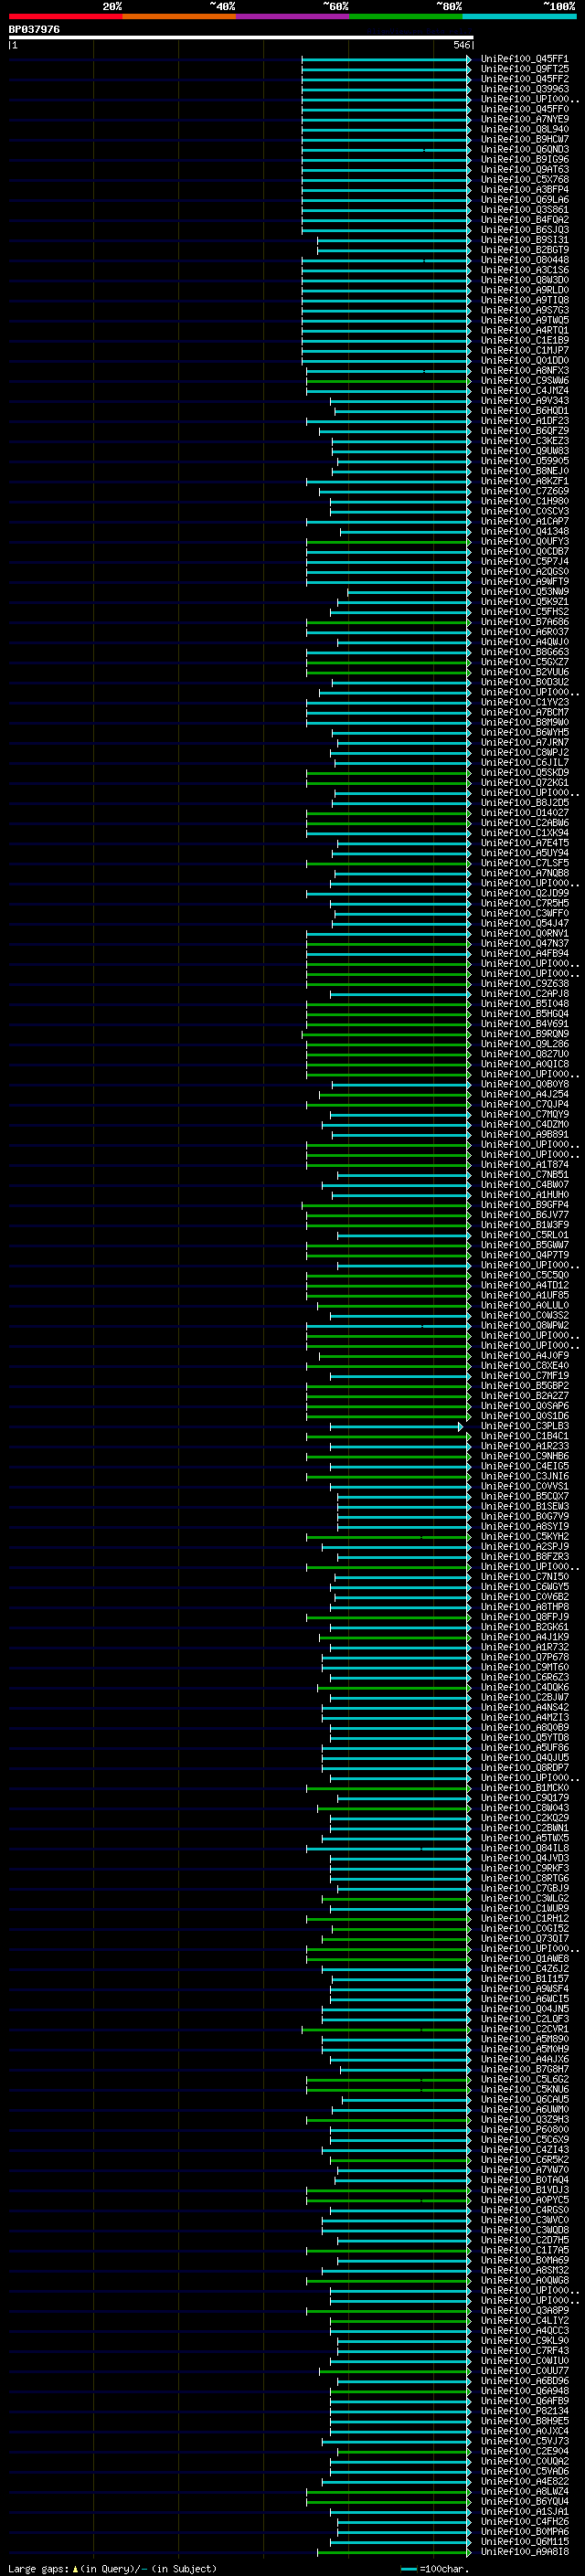The height and width of the screenshot is (2576, 585).
Task: Select UniRef100_C7NI50 label
Action: [524, 1577]
